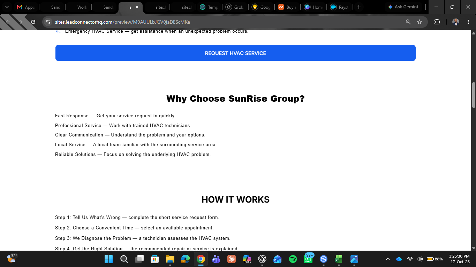Switch to the Temp tab

(x=209, y=7)
